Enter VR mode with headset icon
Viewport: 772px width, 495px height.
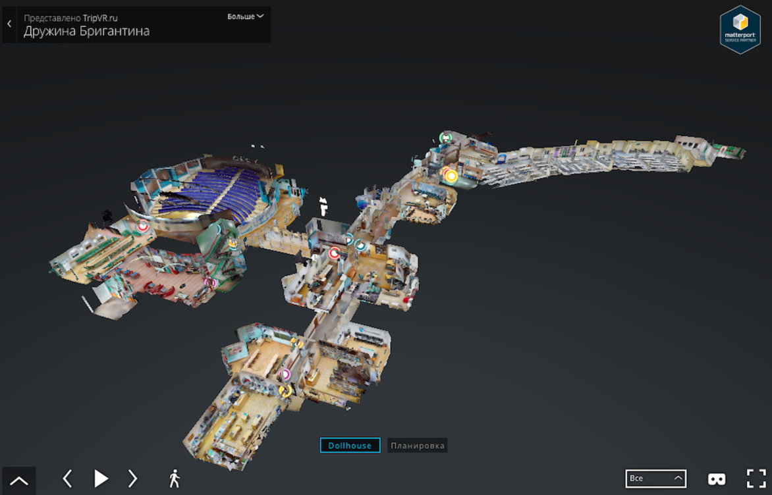click(717, 479)
